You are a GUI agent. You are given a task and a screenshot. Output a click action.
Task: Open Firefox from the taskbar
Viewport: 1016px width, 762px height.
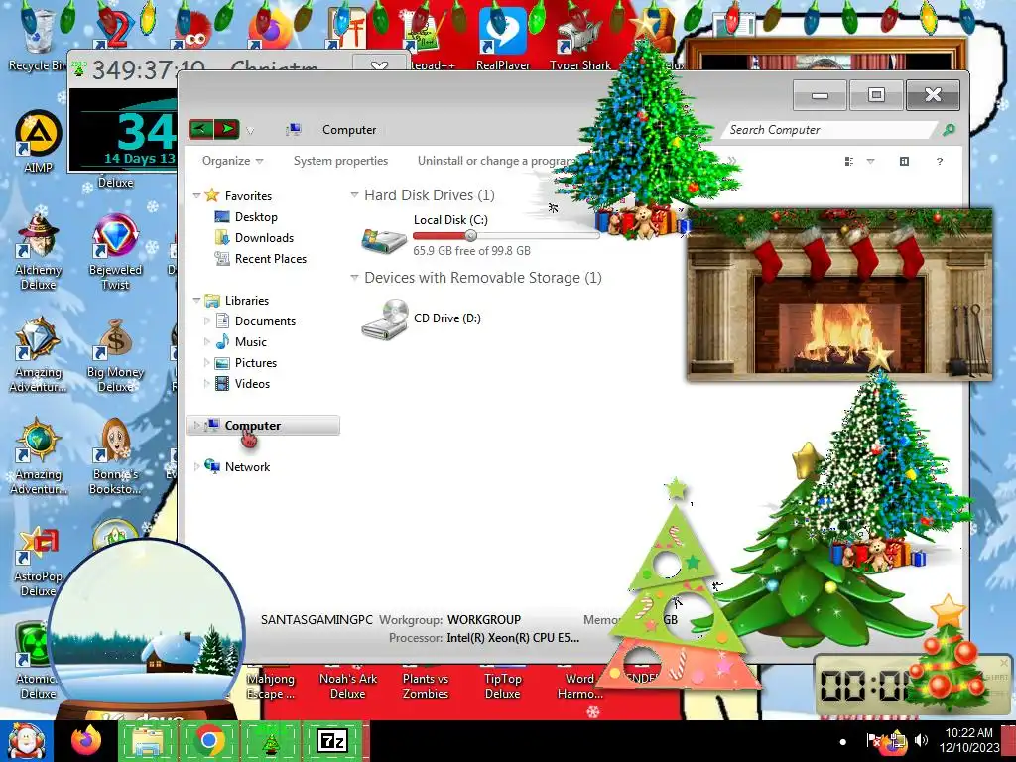86,741
